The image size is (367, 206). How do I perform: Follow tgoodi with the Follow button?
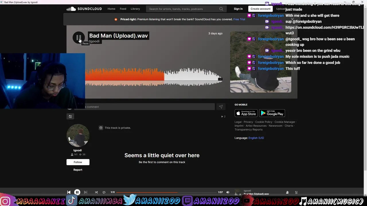[x=78, y=162]
